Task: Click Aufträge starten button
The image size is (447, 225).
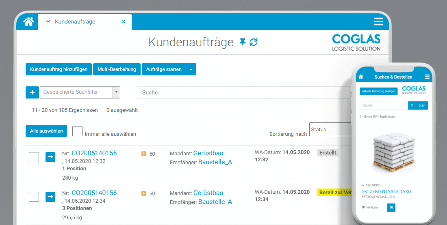Action: pyautogui.click(x=164, y=69)
